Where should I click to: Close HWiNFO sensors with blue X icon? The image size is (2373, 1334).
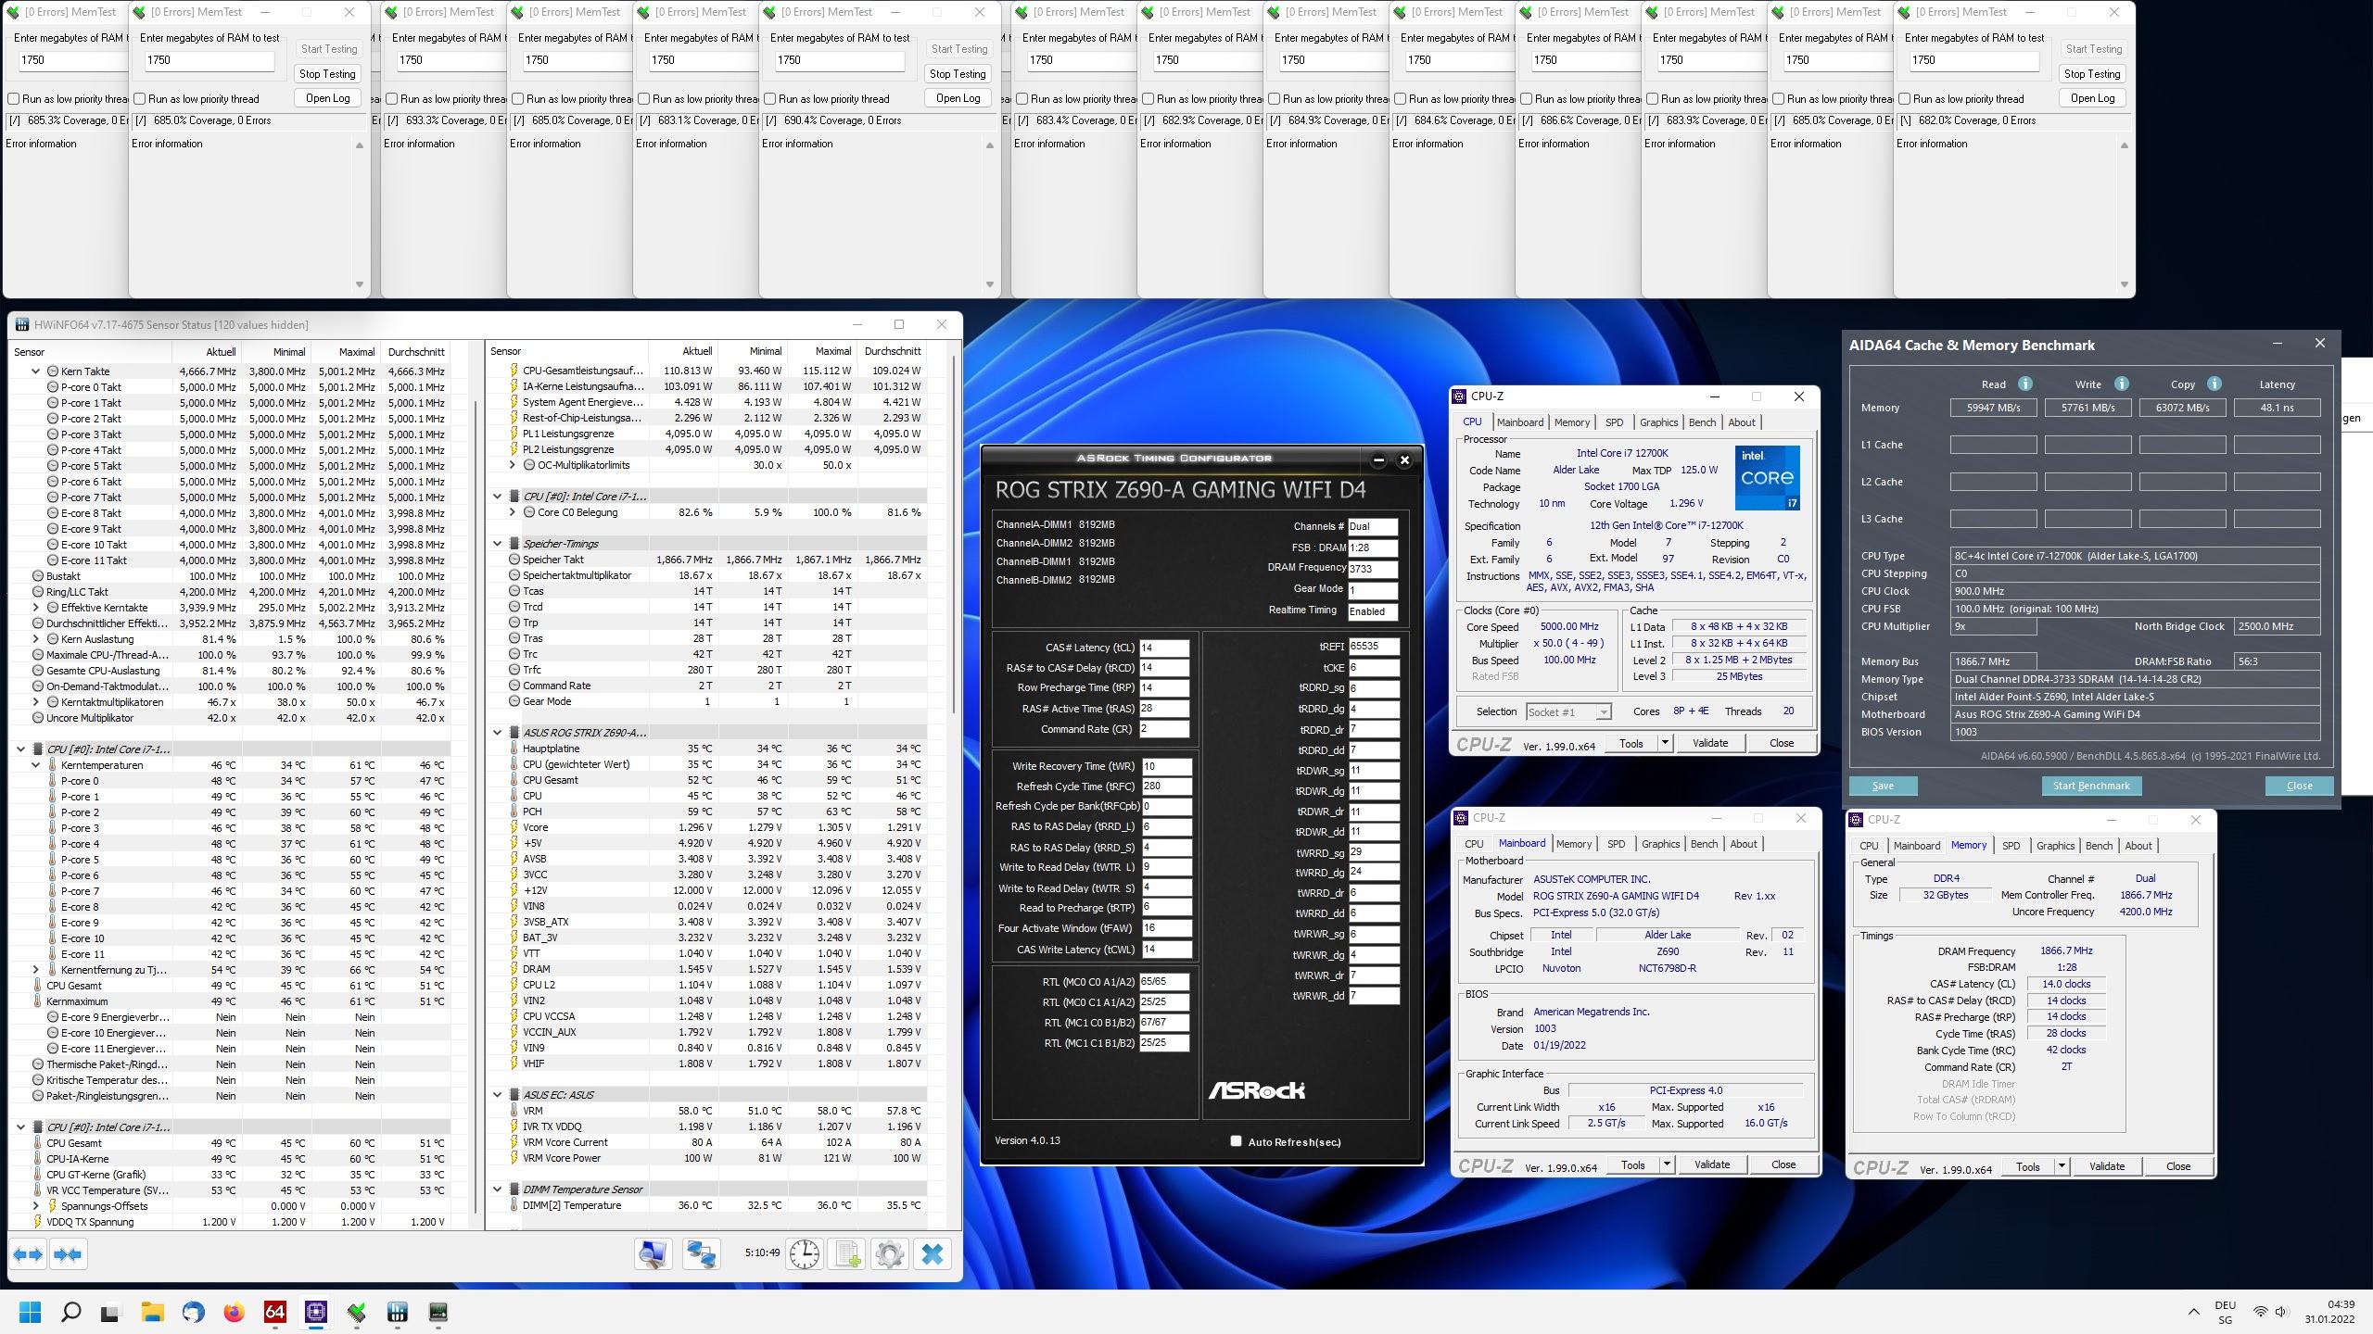pos(933,1254)
